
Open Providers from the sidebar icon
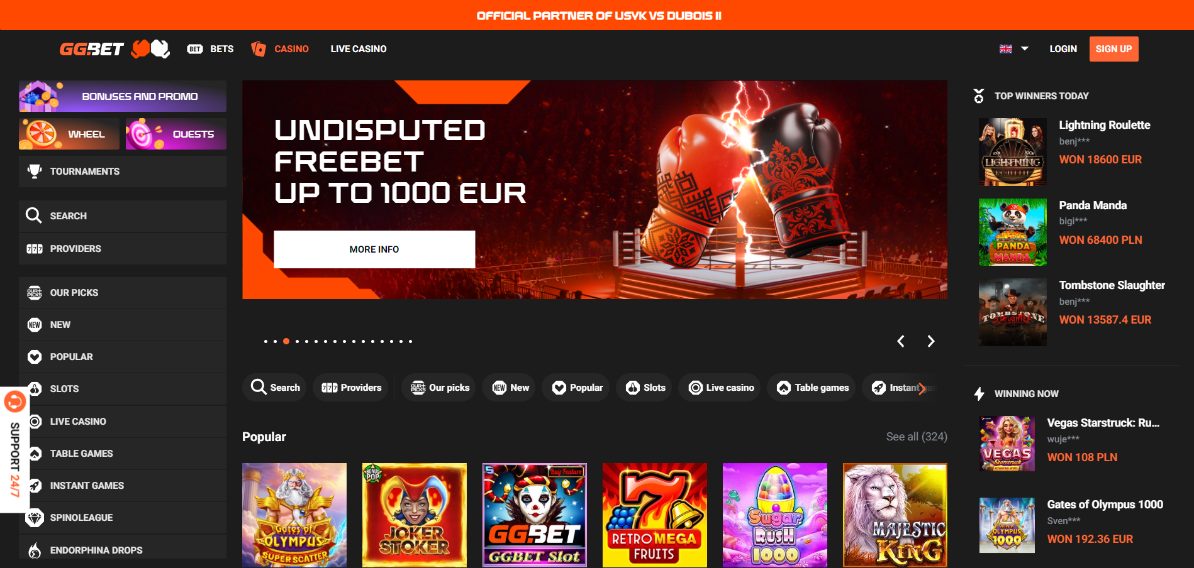tap(35, 249)
